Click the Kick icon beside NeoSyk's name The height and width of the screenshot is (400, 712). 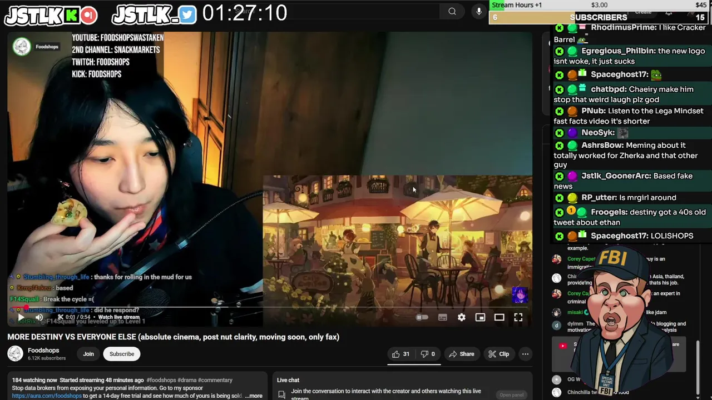tap(559, 133)
